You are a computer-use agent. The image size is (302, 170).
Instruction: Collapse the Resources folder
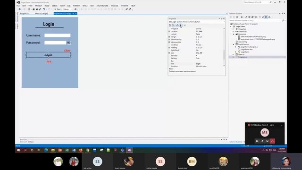pyautogui.click(x=234, y=34)
